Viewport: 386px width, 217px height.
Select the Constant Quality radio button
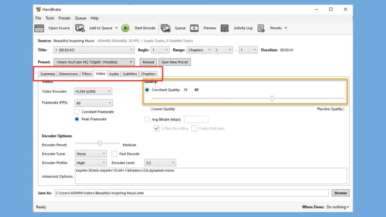(x=147, y=90)
